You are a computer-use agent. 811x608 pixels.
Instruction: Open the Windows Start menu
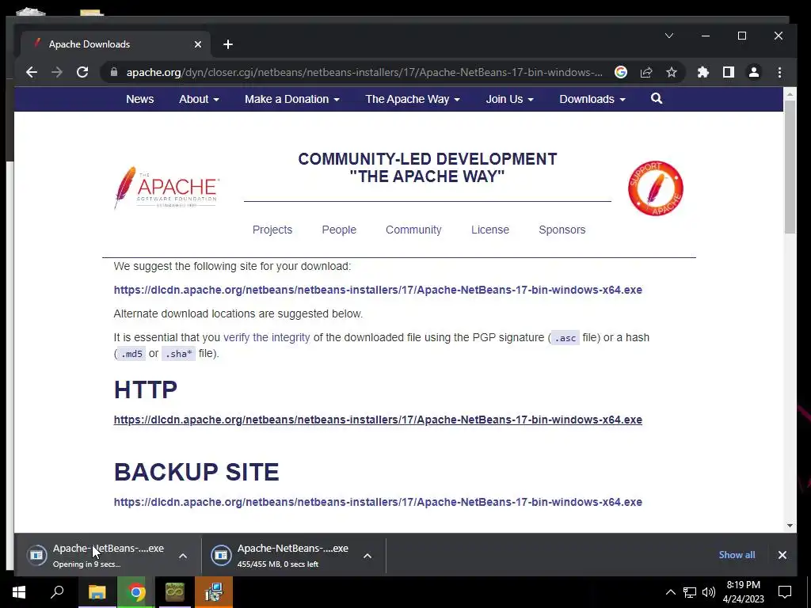(x=19, y=592)
